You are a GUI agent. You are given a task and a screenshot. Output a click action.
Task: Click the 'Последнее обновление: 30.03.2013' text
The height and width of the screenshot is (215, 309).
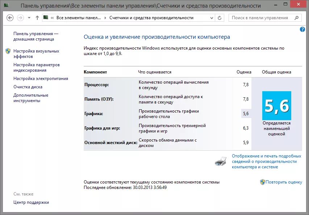pyautogui.click(x=125, y=187)
